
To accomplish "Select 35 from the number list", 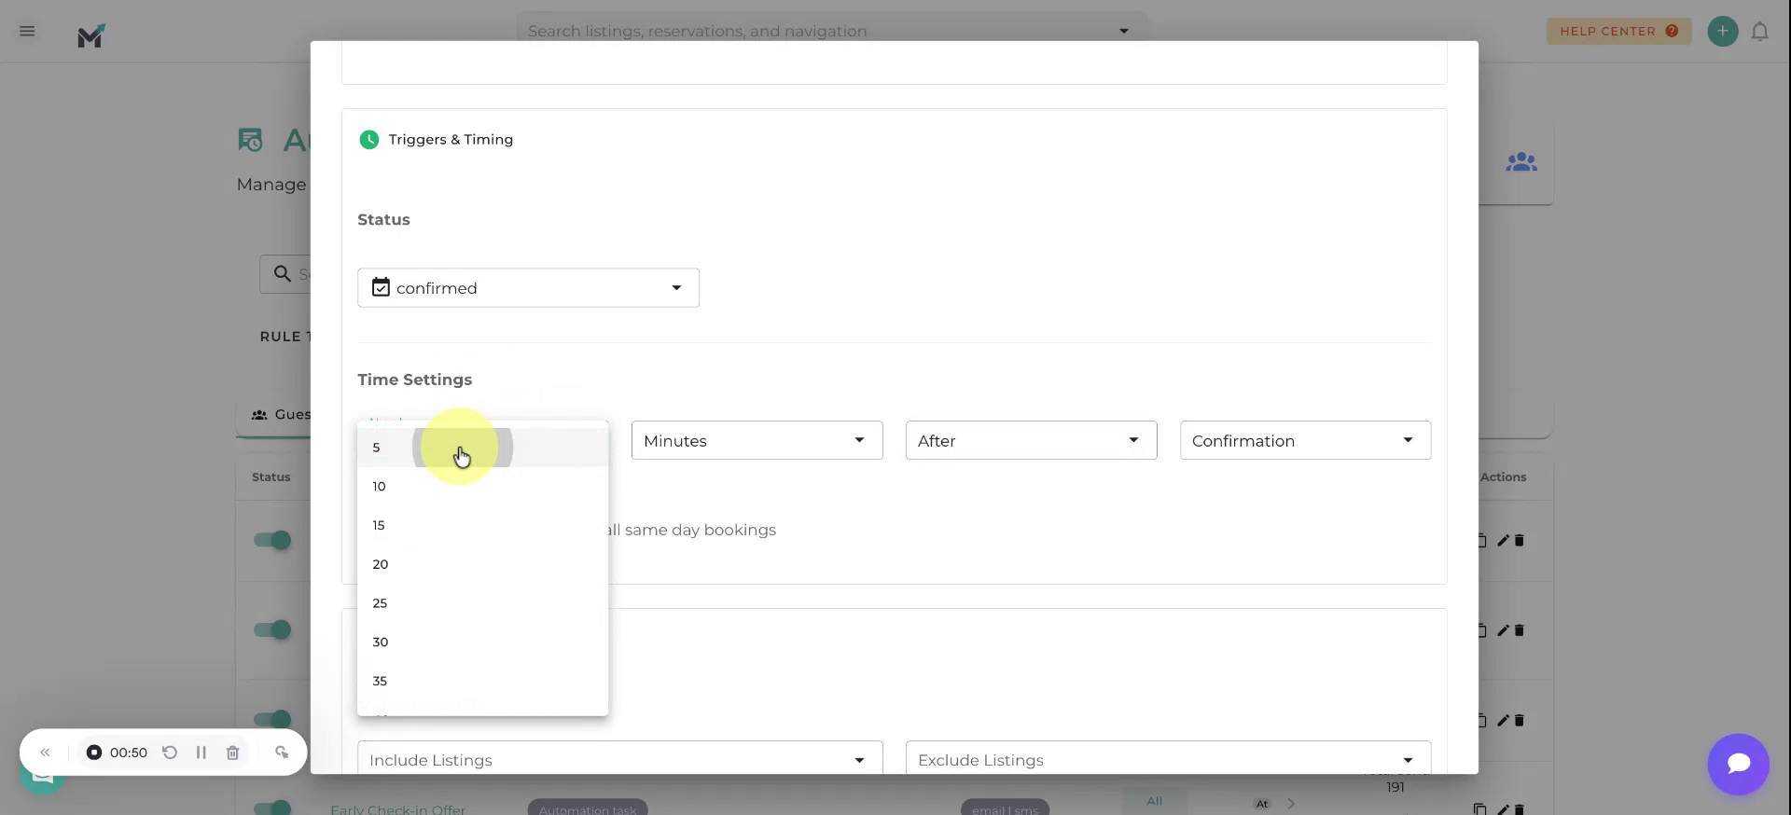I will coord(482,682).
